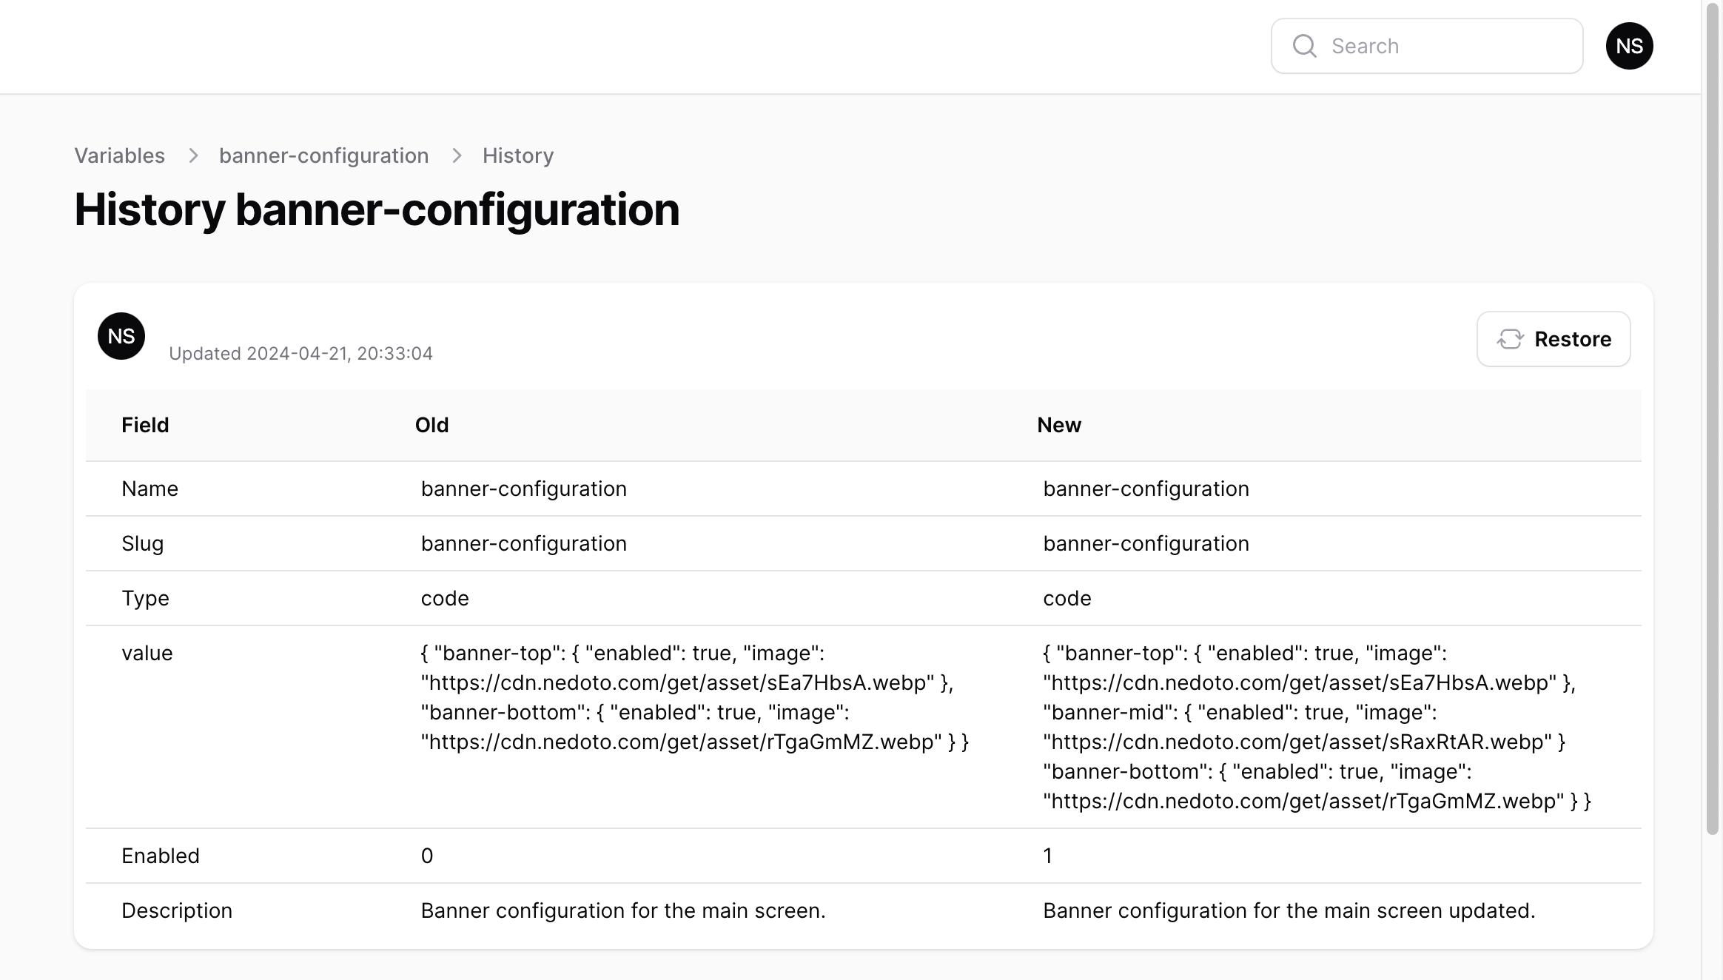The width and height of the screenshot is (1723, 980).
Task: Select the Name row label
Action: [150, 489]
